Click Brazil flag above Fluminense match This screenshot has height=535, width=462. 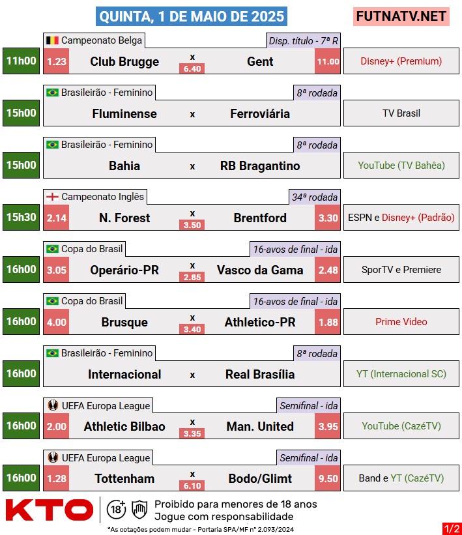[52, 93]
